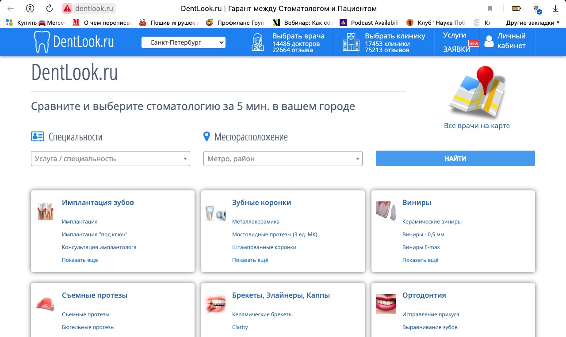Open the О чем переписываться bookmark
The width and height of the screenshot is (566, 337).
point(101,23)
